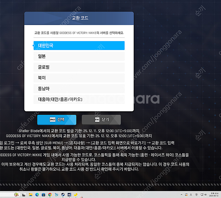Open the clock showing 오후 8:34

point(214,195)
